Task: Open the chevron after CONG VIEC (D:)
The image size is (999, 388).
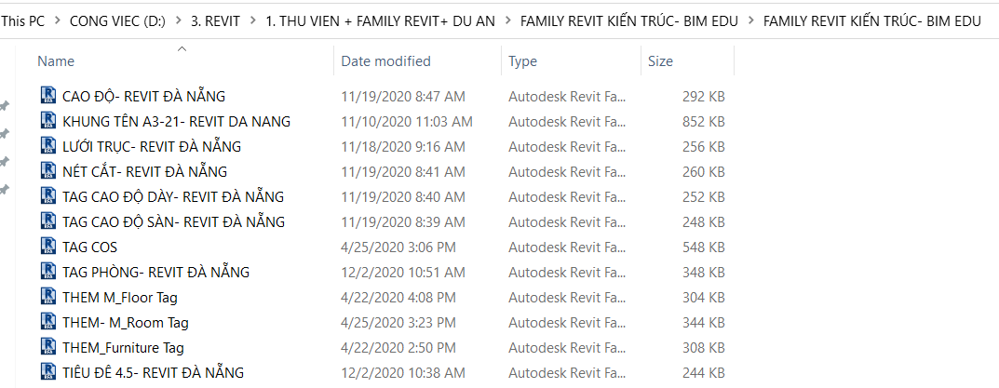Action: click(178, 20)
